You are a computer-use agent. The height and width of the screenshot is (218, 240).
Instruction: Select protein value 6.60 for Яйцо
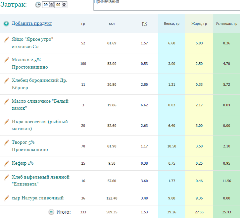tap(171, 43)
